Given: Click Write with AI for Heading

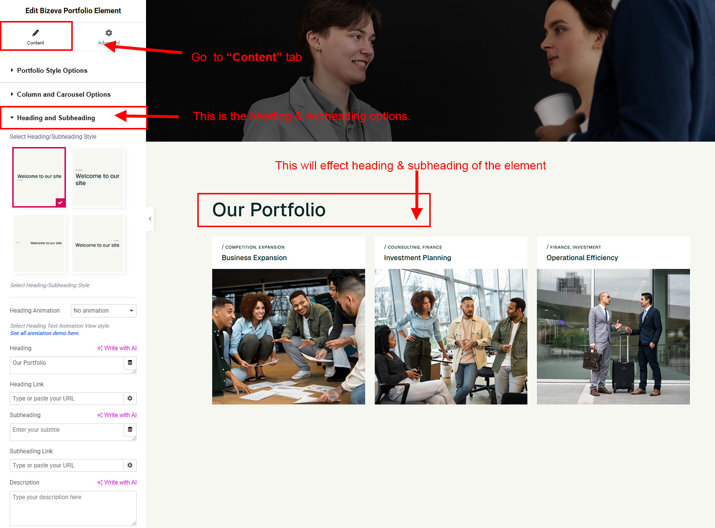Looking at the screenshot, I should pos(117,348).
